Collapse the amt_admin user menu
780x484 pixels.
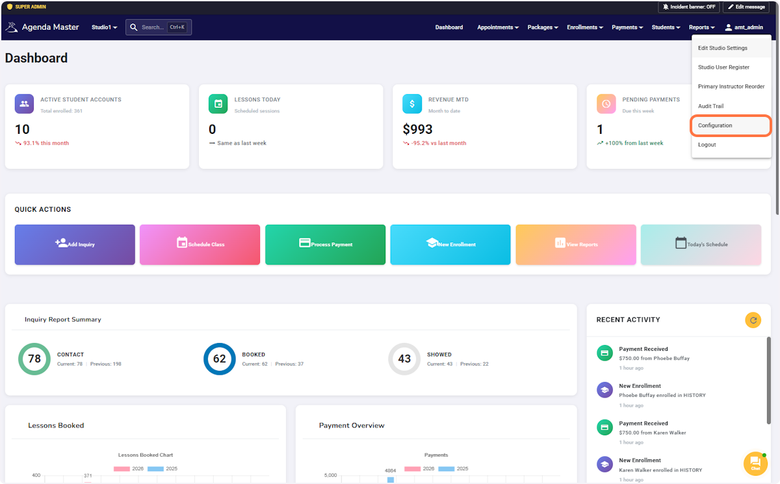tap(744, 27)
